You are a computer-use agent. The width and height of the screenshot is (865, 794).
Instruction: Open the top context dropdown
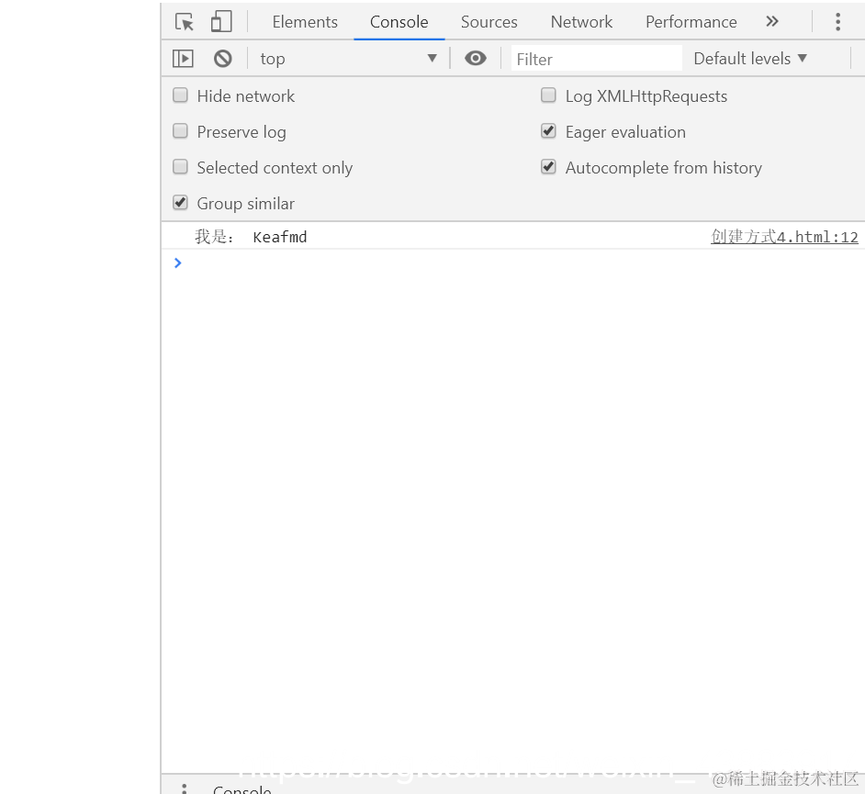[348, 59]
